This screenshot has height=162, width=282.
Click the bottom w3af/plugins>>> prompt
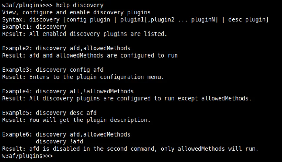[27, 156]
